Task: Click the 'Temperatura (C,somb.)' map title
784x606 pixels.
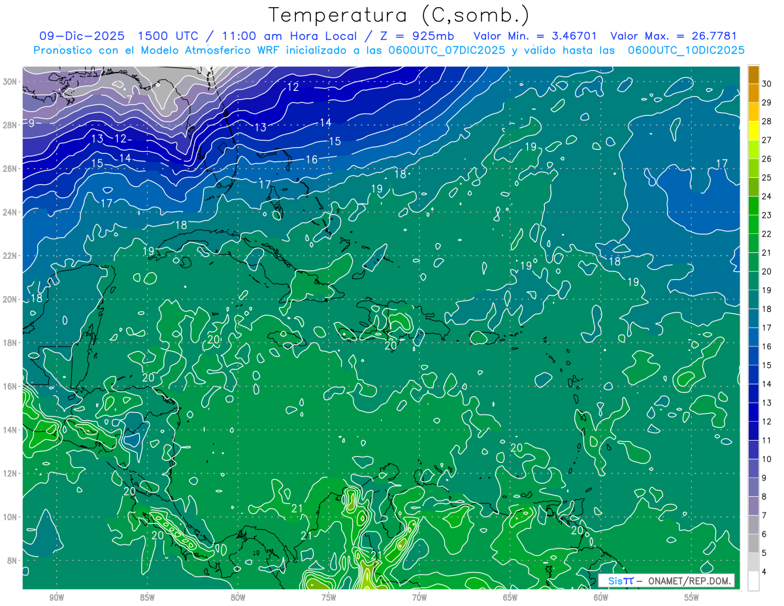Action: (399, 14)
